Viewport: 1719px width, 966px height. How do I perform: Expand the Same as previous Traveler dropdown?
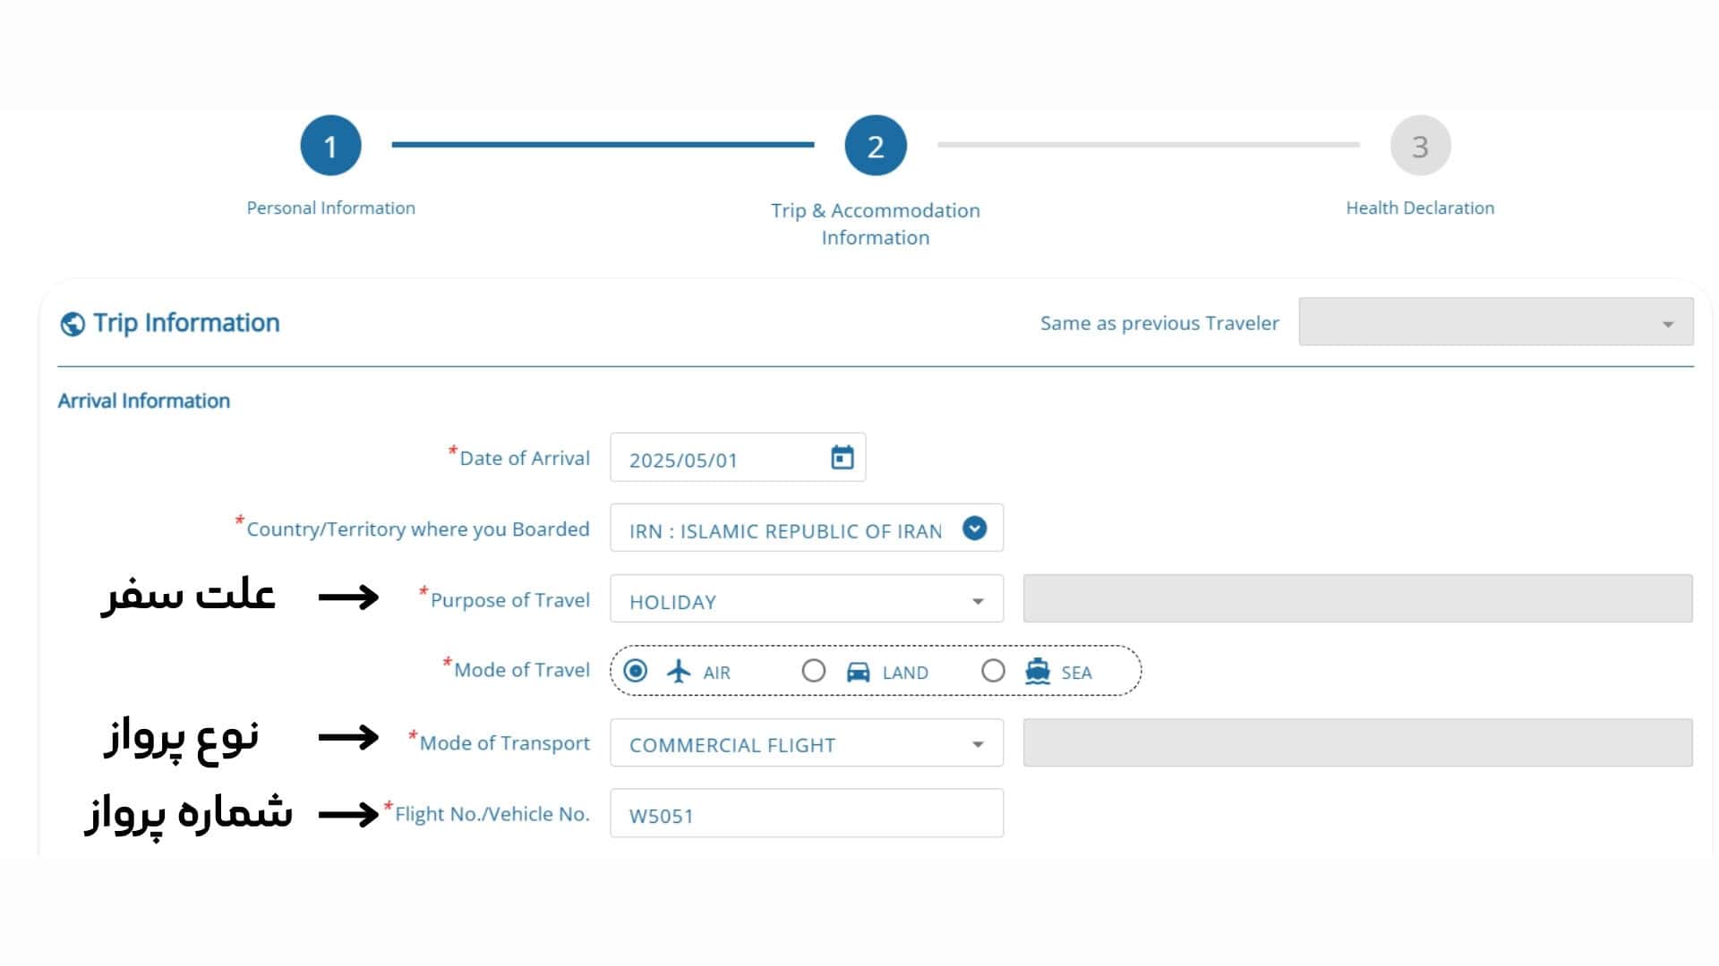pyautogui.click(x=1495, y=322)
